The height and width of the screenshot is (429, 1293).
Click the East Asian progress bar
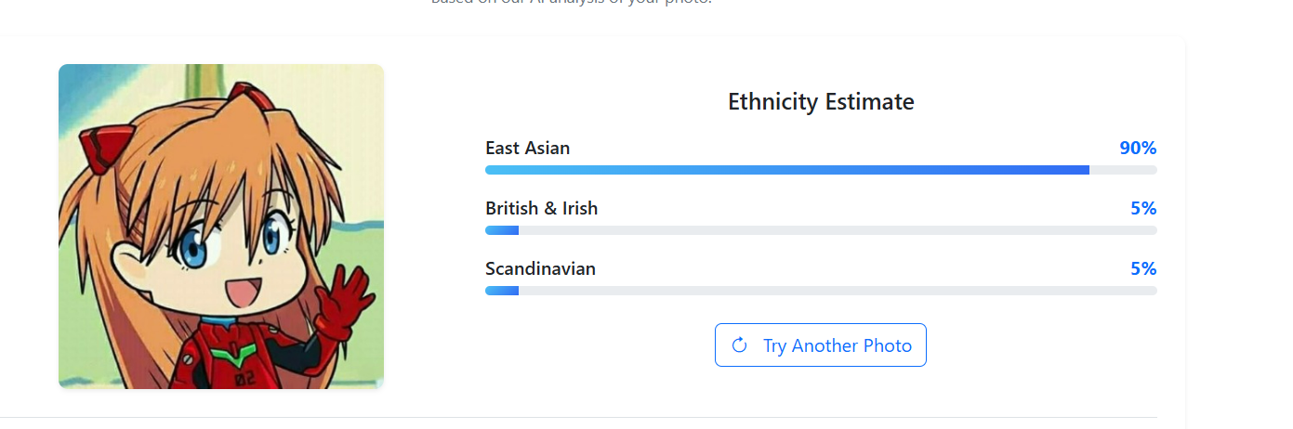coord(821,170)
